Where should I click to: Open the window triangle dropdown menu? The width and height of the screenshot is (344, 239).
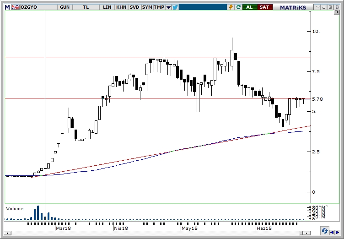point(317,7)
